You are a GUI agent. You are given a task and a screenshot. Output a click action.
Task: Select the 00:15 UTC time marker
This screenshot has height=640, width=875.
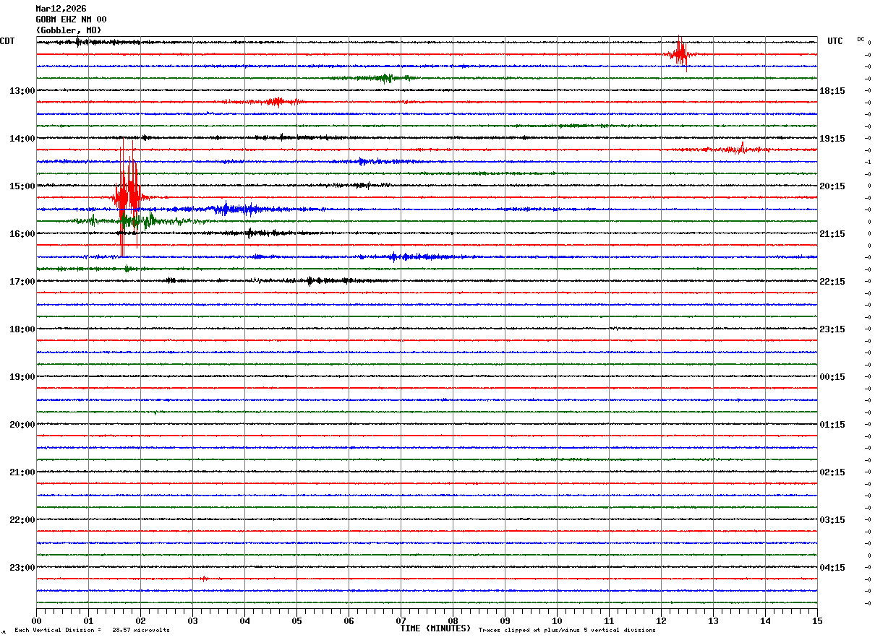pyautogui.click(x=832, y=377)
